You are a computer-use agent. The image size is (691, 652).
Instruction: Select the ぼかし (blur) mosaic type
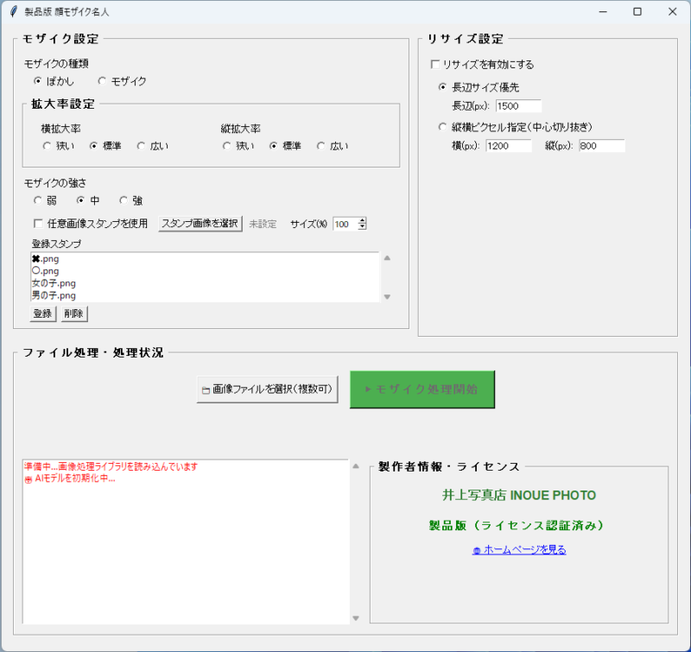tap(38, 81)
